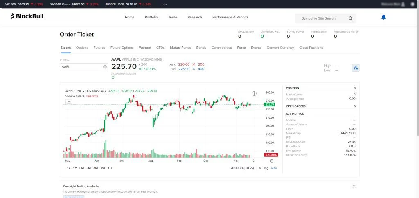Open Performance & Reports menu
Viewport: 419px width, 198px height.
(x=230, y=17)
